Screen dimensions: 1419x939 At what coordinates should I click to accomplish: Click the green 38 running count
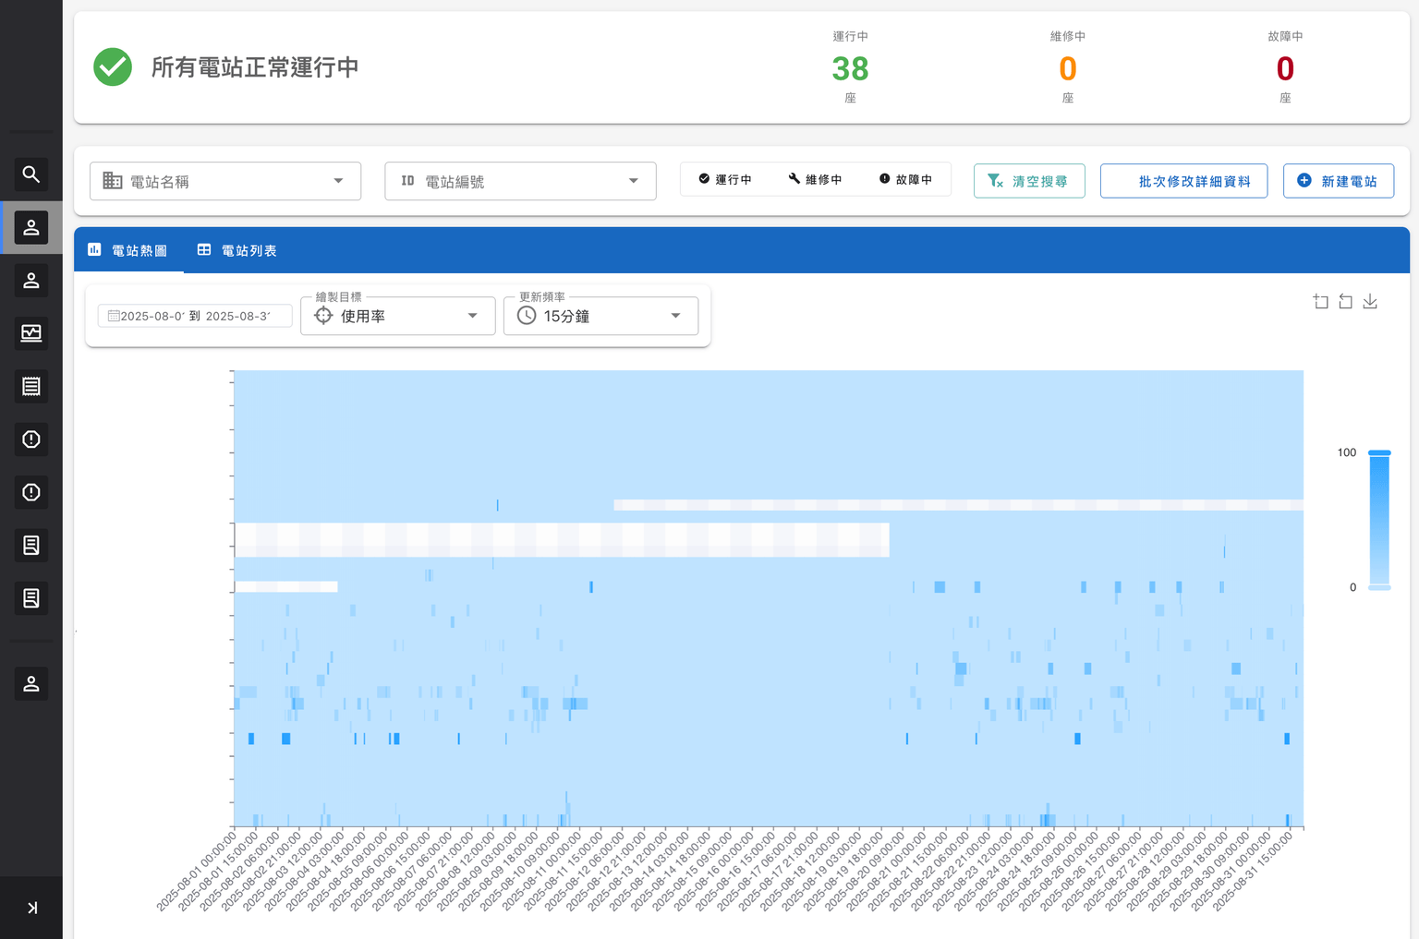(850, 68)
